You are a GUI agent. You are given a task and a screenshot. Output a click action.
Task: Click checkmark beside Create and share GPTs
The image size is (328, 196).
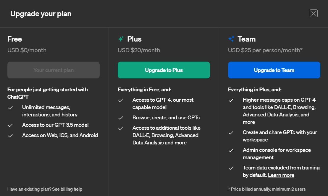click(x=231, y=133)
